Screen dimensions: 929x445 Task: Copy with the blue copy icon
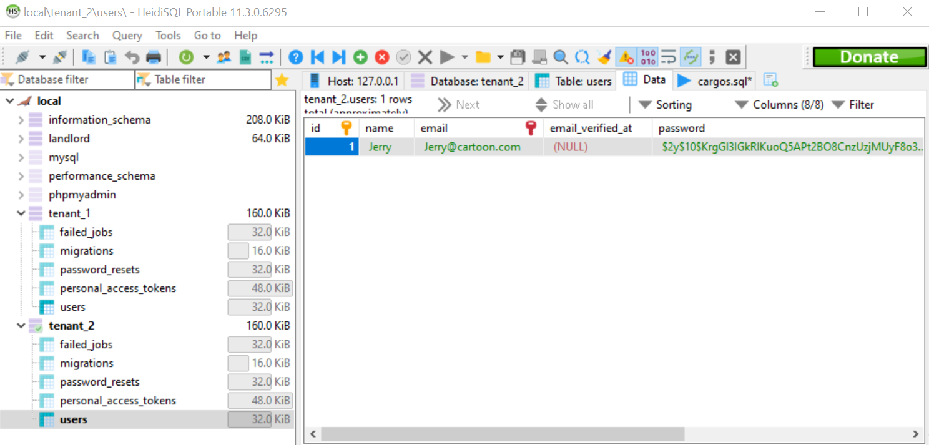pyautogui.click(x=89, y=57)
